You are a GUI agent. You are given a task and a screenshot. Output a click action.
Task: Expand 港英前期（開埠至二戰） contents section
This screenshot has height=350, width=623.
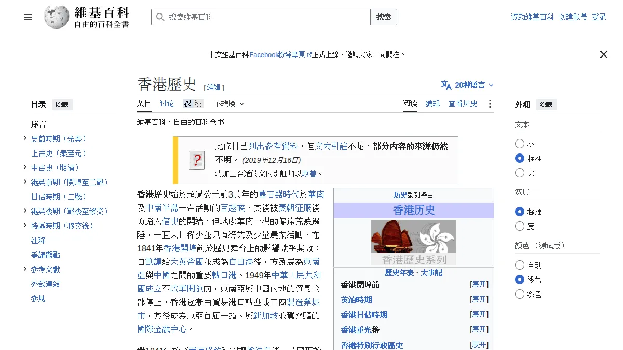25,181
